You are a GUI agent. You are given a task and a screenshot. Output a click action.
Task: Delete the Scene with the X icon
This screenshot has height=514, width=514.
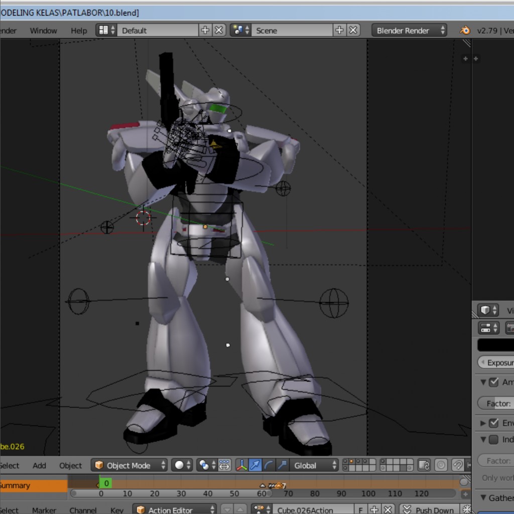[353, 30]
